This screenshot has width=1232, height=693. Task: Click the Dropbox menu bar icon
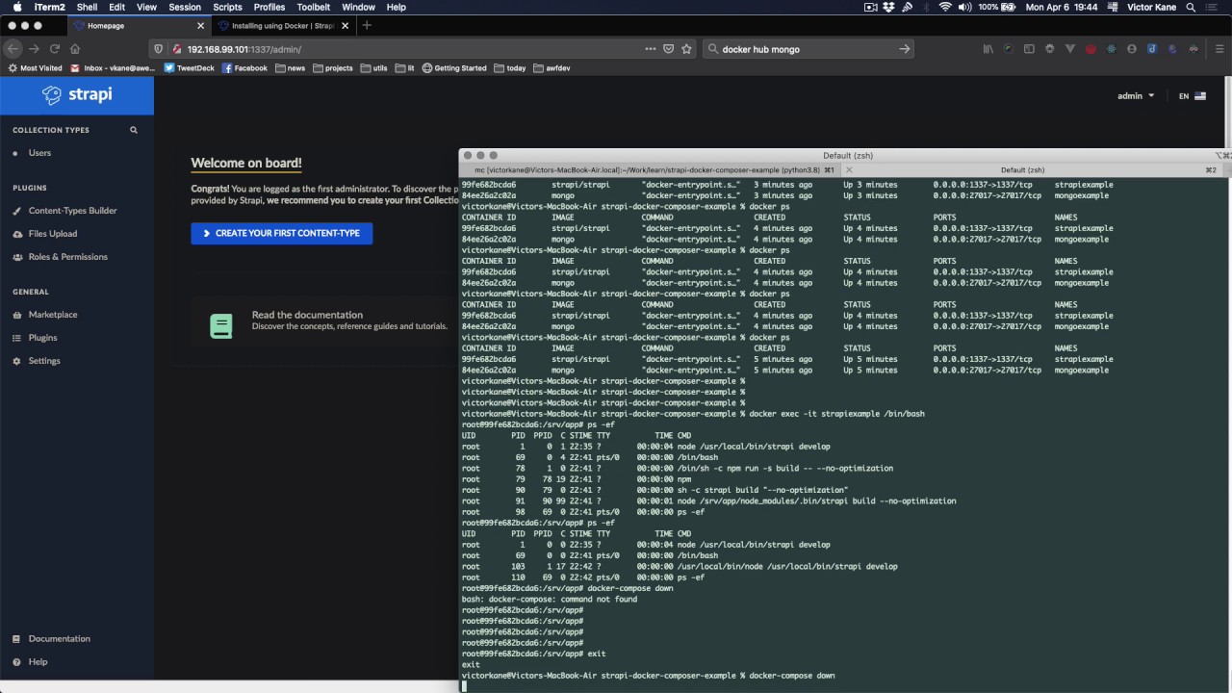coord(889,7)
